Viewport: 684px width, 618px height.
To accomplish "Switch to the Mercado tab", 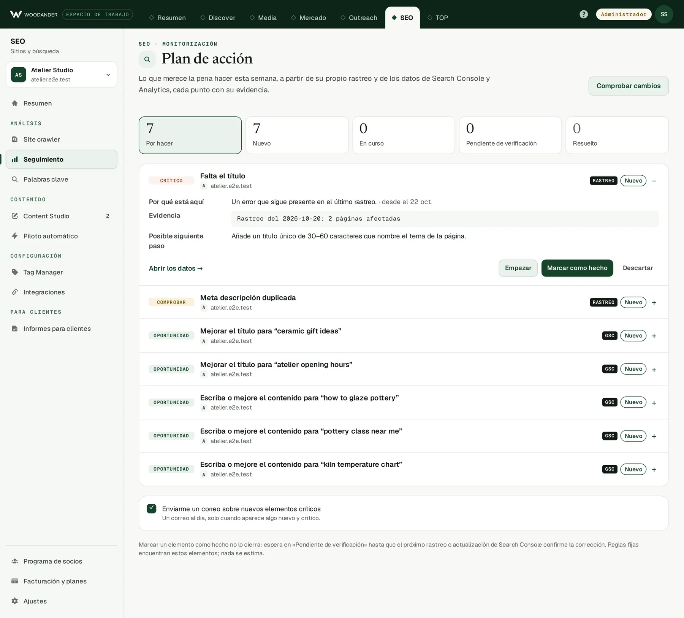I will pos(309,18).
